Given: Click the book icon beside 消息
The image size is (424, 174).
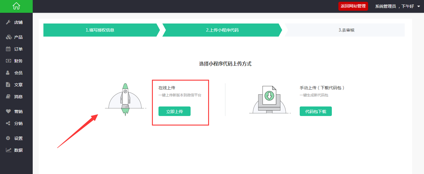Looking at the screenshot, I should tap(8, 97).
